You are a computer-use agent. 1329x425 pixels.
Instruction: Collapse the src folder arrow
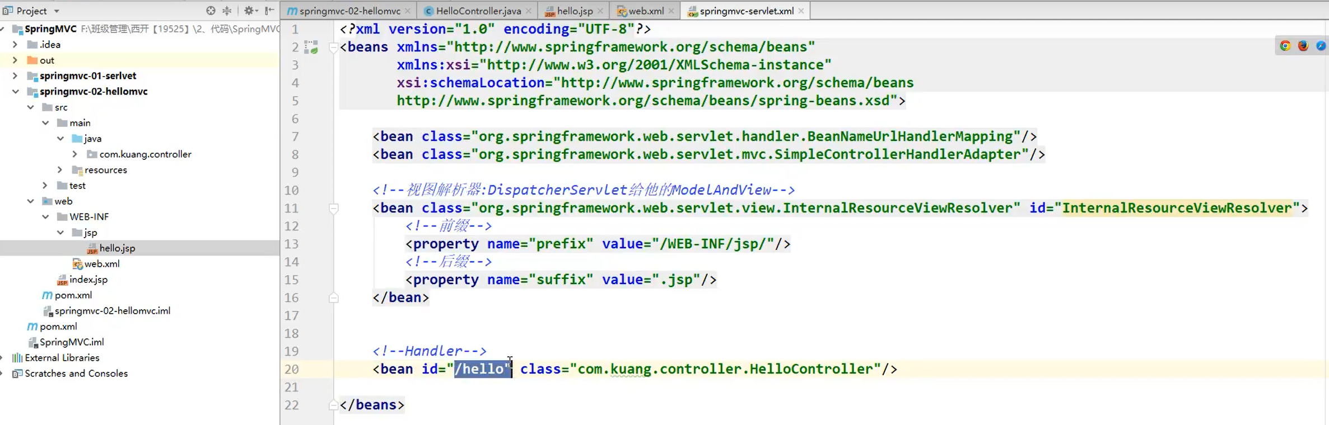[31, 107]
